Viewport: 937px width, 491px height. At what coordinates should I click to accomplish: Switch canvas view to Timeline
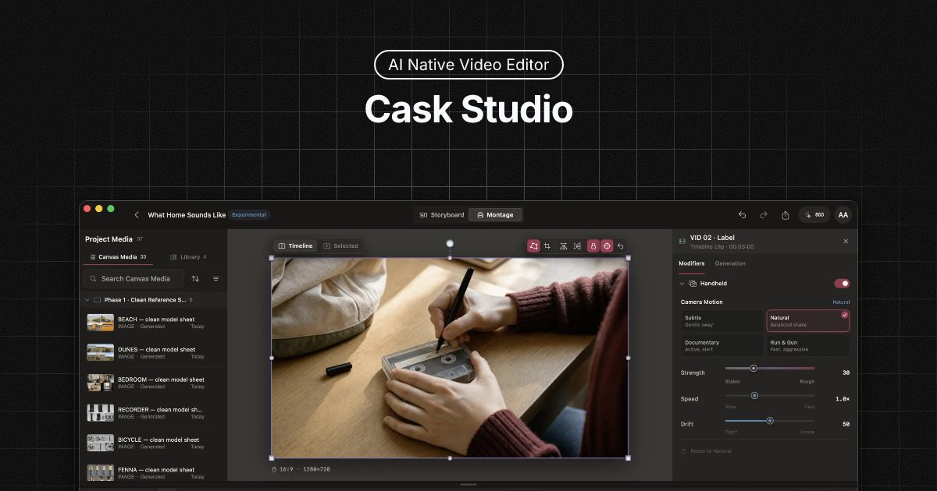pos(296,245)
